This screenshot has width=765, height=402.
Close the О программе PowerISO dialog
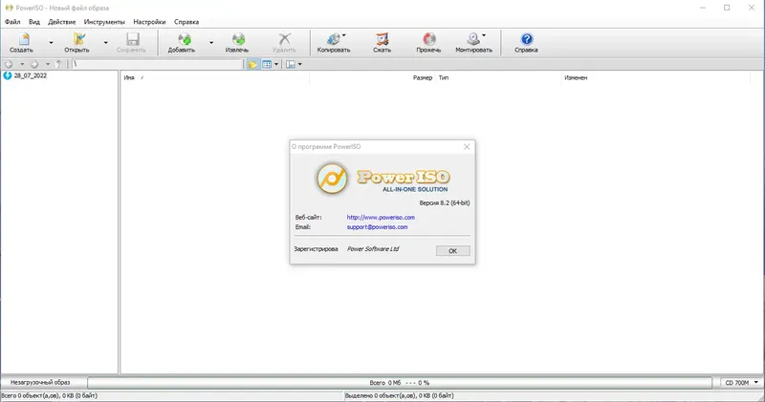pyautogui.click(x=467, y=147)
